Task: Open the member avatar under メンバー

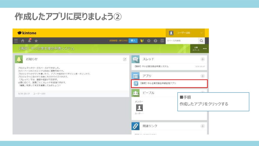Action: 139,108
